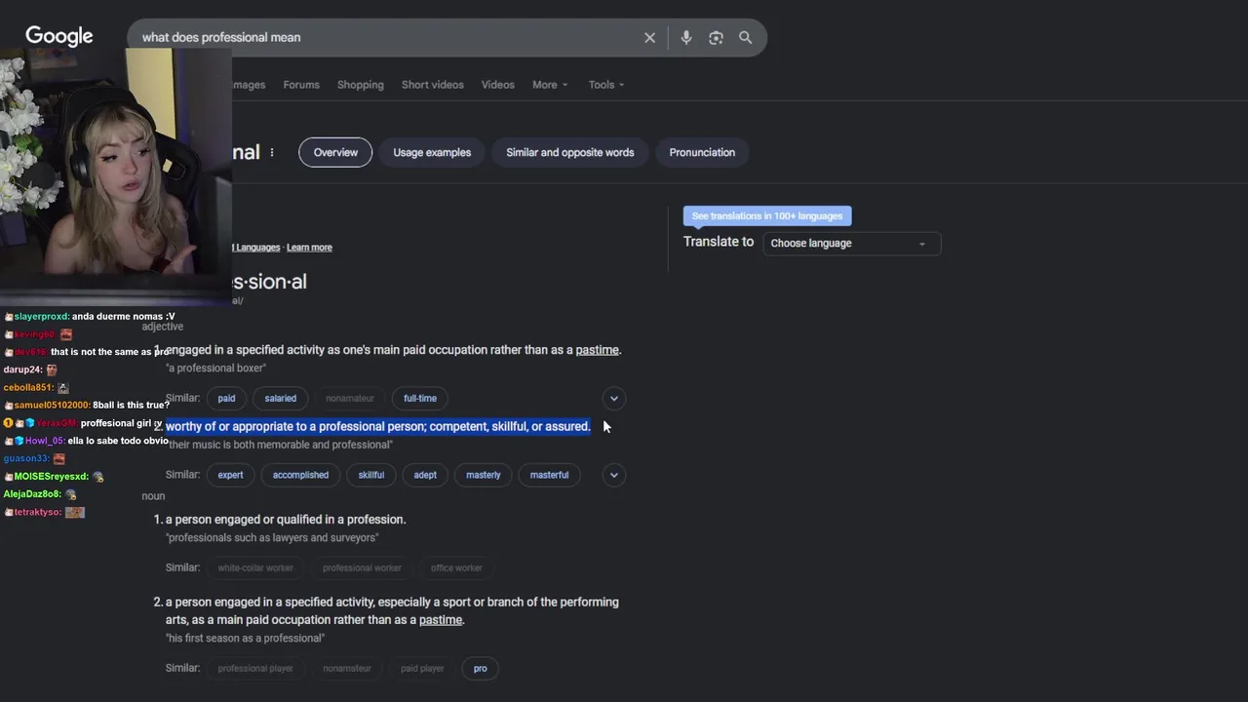Click the Google logo
Screen dimensions: 1248x702
point(59,37)
